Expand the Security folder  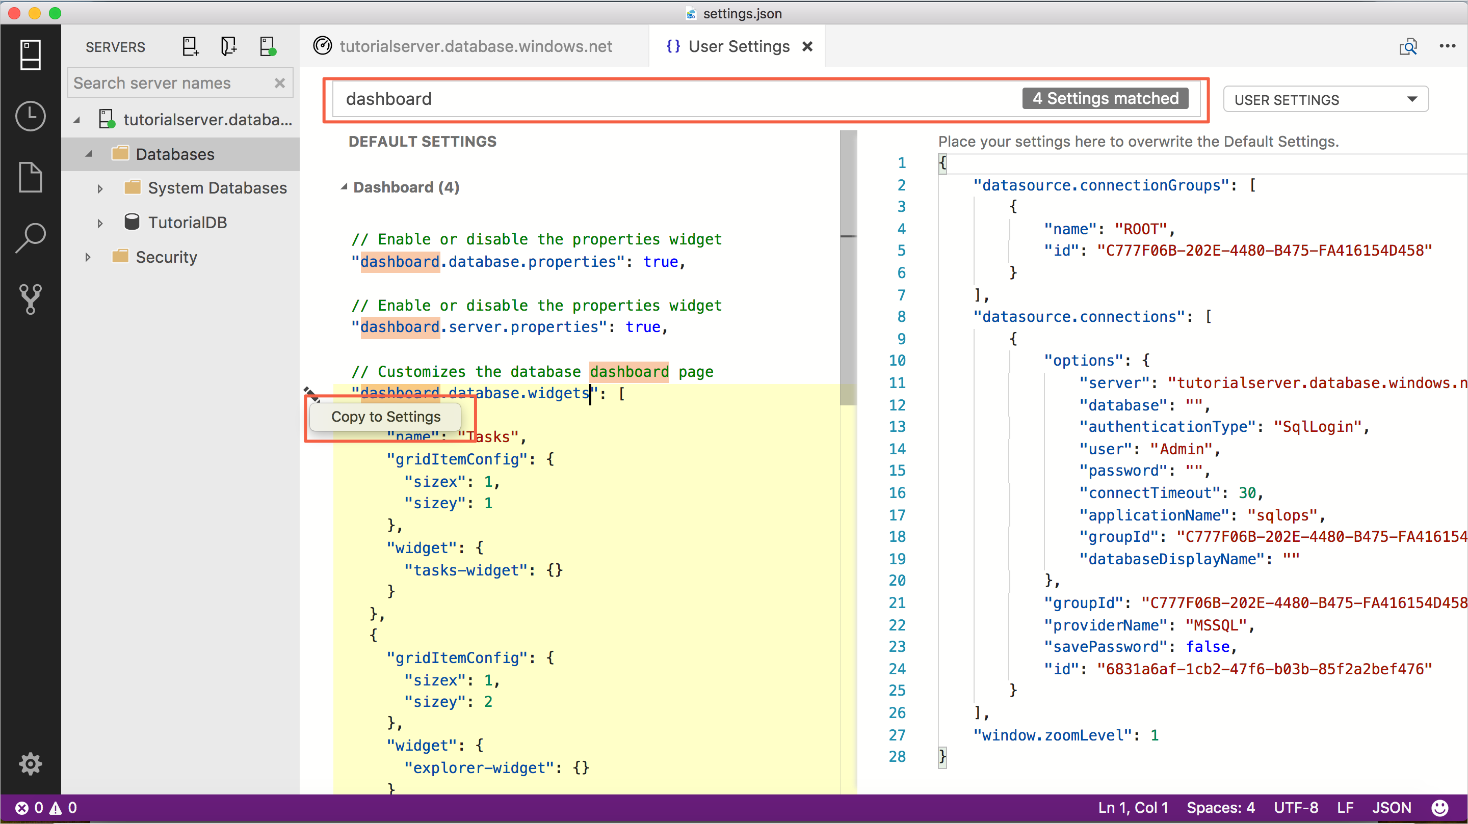click(x=88, y=257)
